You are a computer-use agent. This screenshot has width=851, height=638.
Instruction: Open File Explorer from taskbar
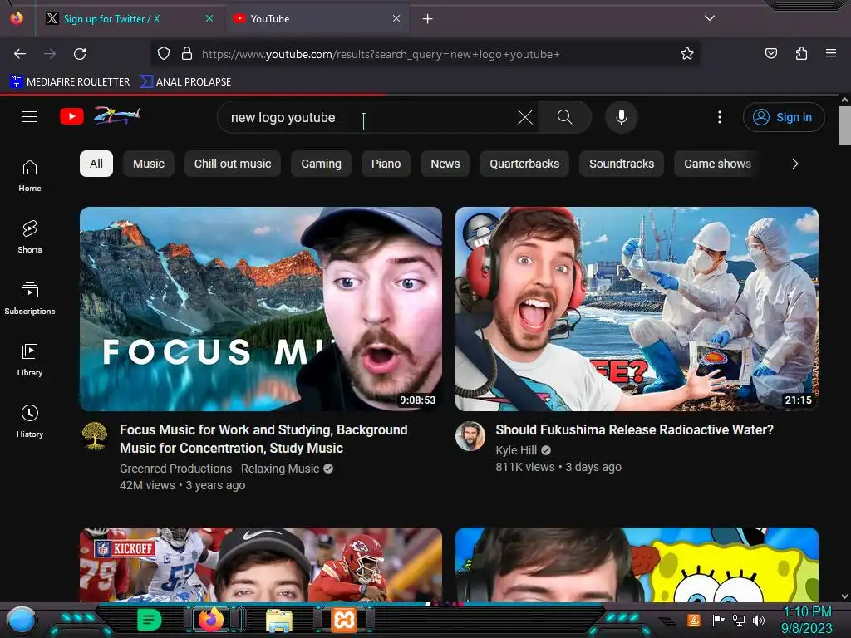(279, 620)
